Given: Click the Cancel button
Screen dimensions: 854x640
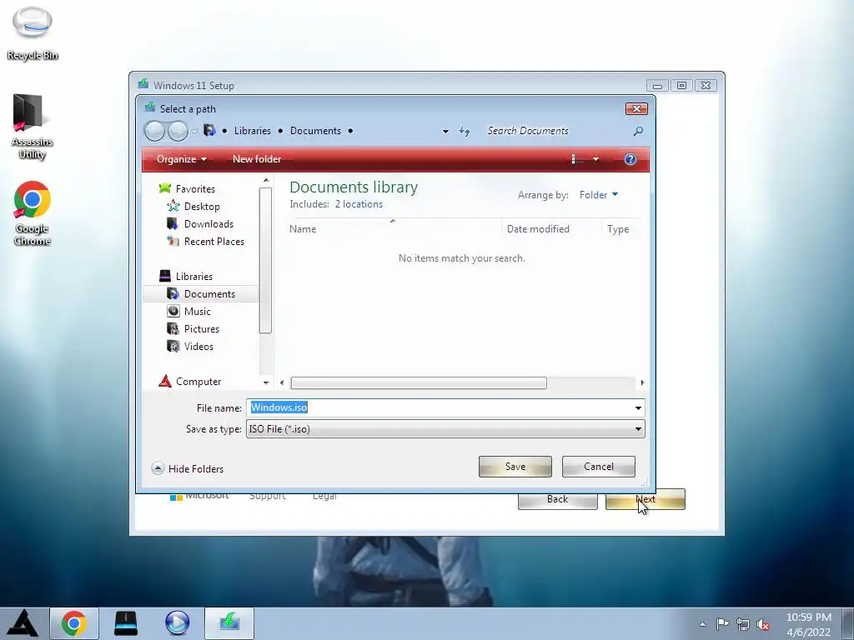Looking at the screenshot, I should [x=599, y=467].
